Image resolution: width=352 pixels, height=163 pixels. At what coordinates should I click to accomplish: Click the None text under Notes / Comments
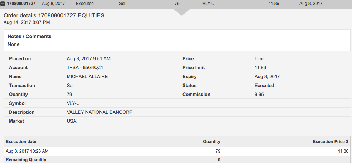(x=14, y=44)
